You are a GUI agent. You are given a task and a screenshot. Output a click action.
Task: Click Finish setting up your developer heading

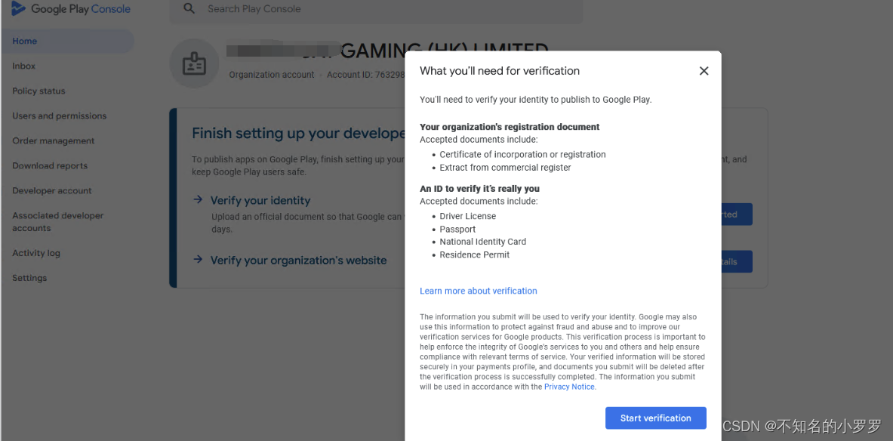click(298, 134)
